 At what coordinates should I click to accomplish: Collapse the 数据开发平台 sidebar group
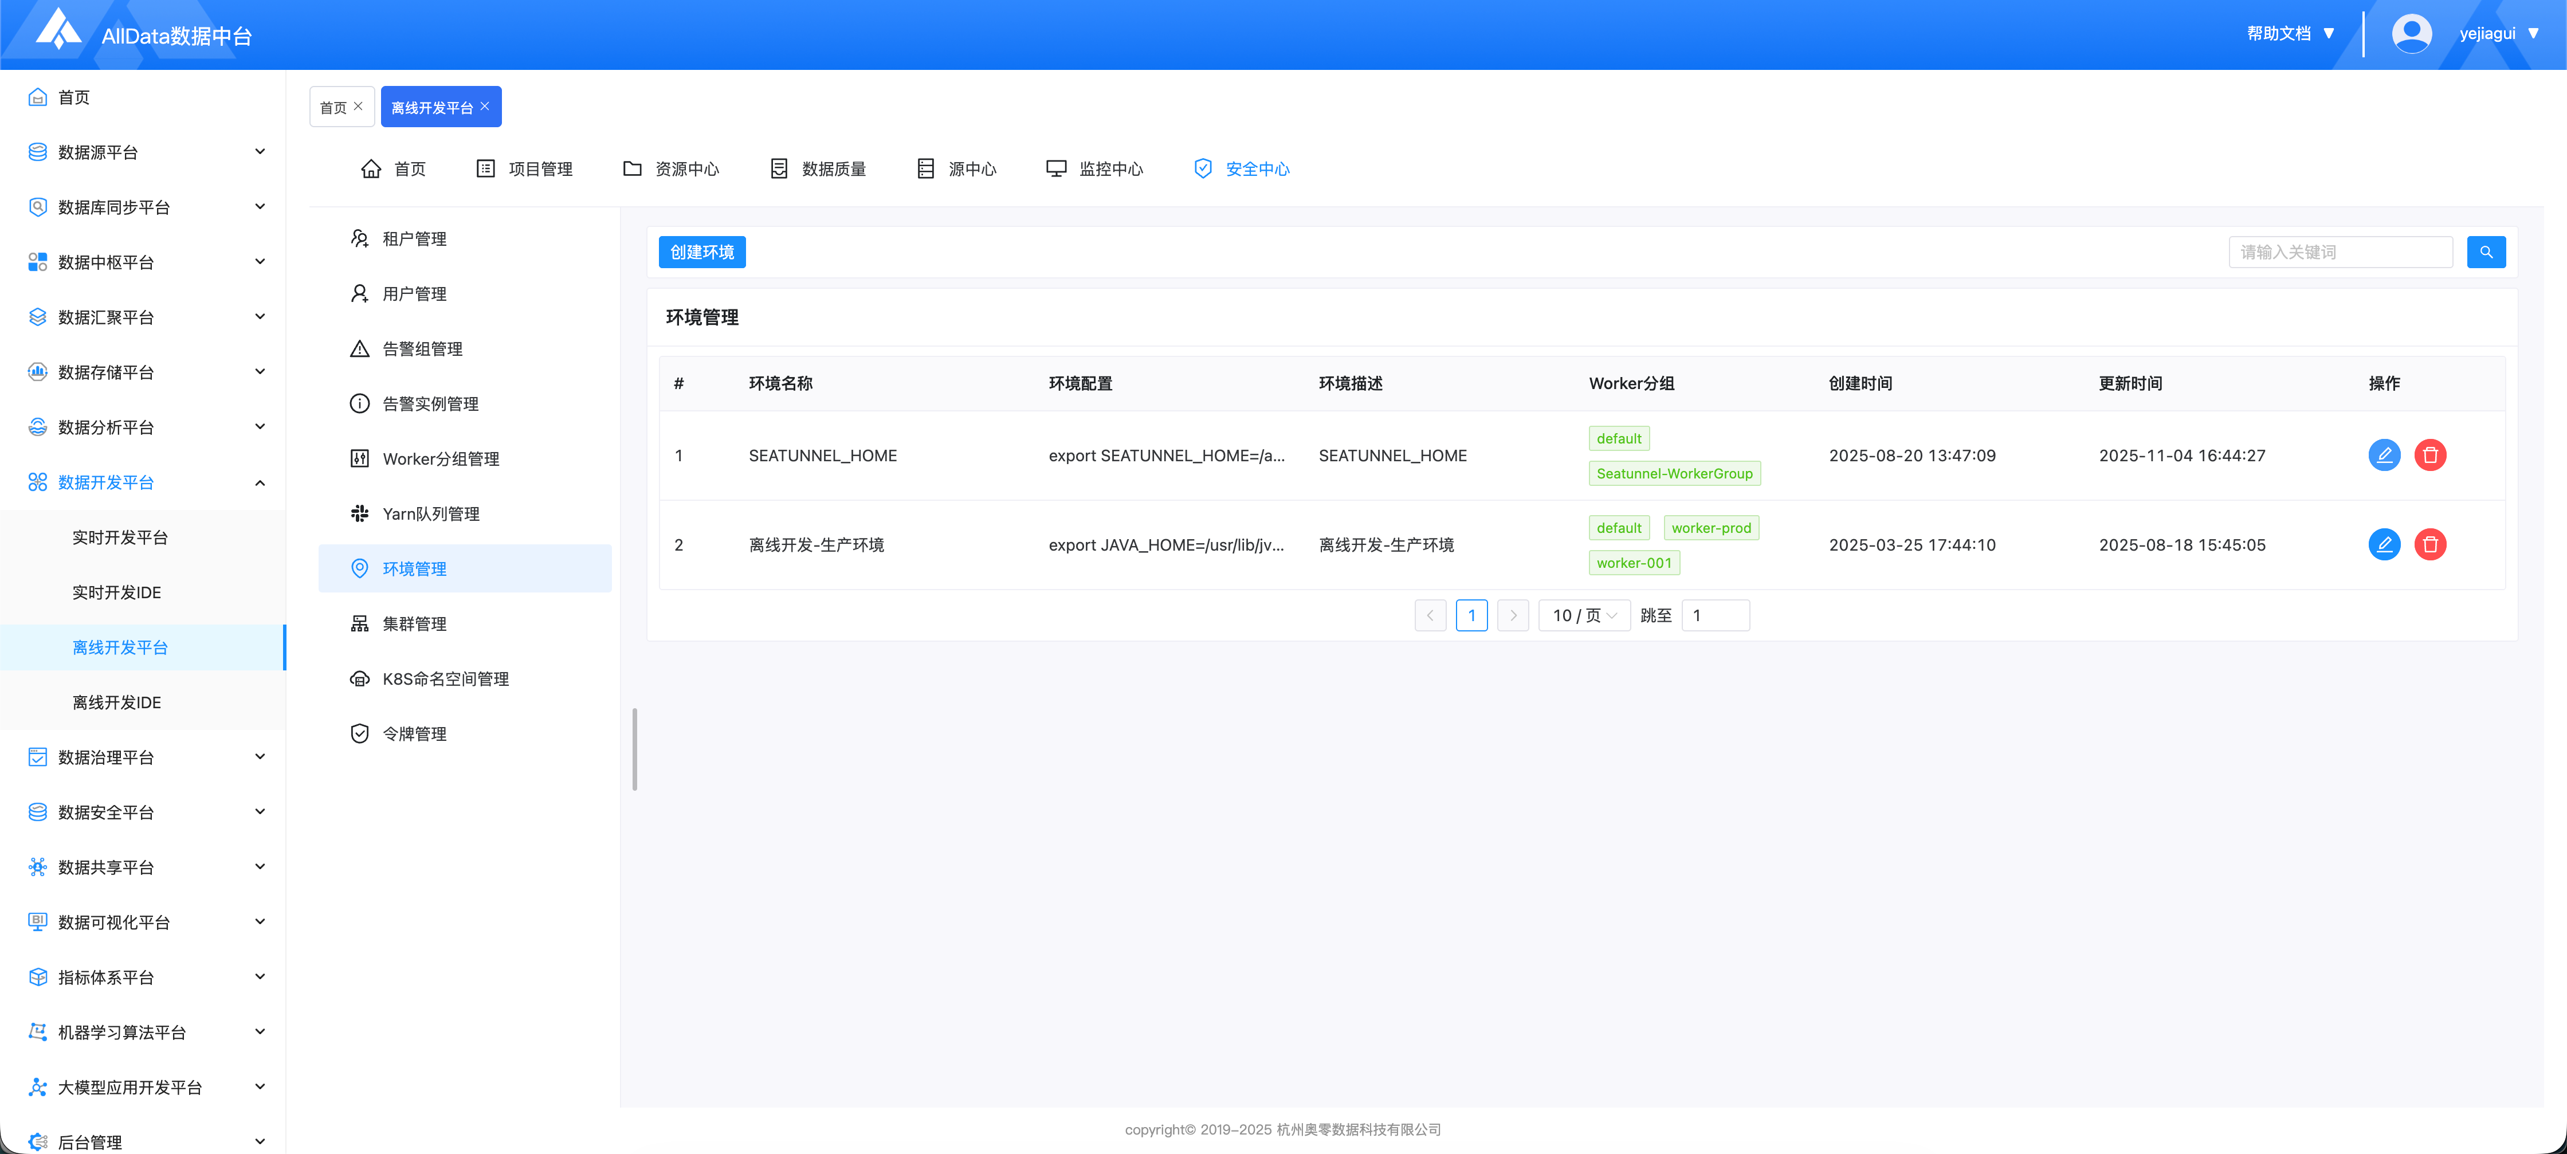point(260,482)
